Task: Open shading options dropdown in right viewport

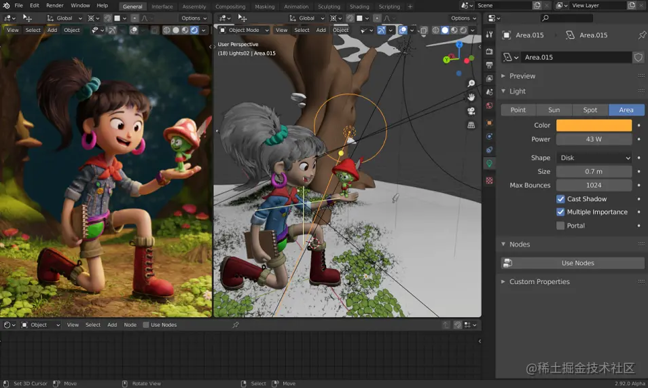Action: [x=473, y=30]
